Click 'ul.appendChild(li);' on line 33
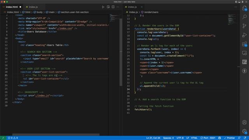The width and height of the screenshot is (249, 140). click(x=153, y=86)
